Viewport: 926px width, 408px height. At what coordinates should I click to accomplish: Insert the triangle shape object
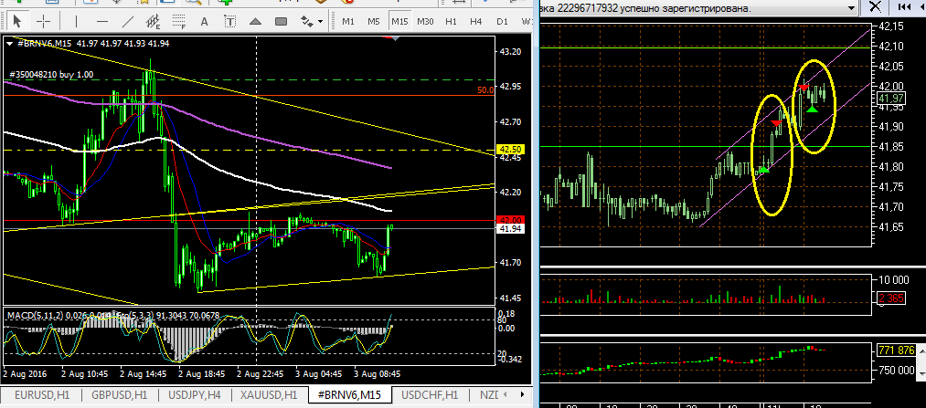pyautogui.click(x=256, y=22)
